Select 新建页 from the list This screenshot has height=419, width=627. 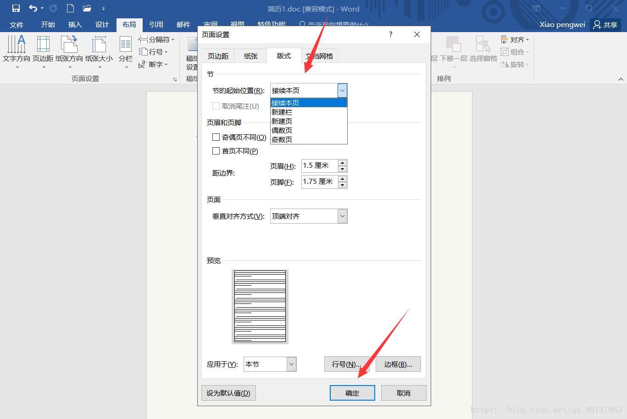coord(309,121)
